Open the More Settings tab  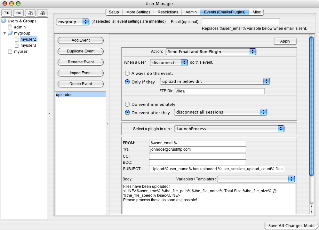tap(138, 12)
